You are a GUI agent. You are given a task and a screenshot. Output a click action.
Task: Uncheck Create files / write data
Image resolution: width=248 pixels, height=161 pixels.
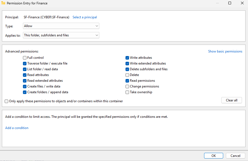25,86
